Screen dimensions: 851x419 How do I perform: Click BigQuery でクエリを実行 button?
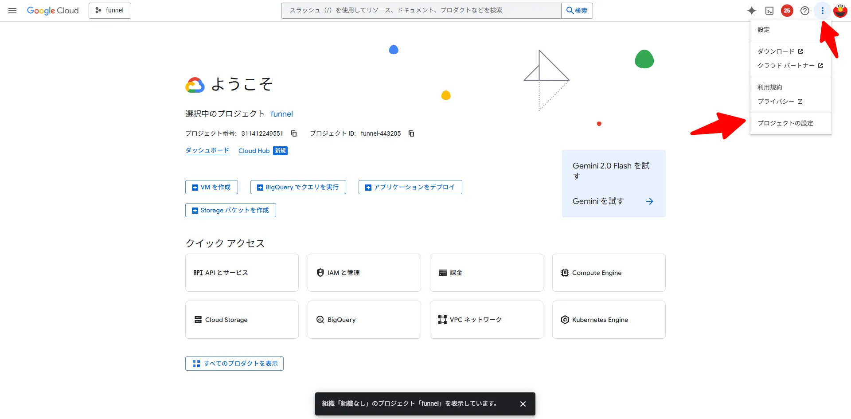(298, 187)
